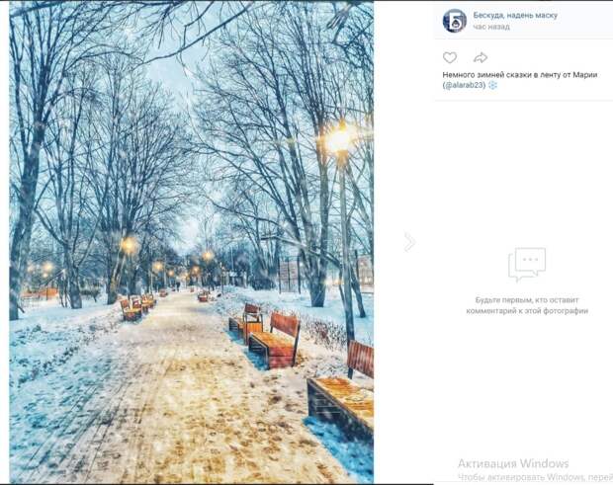Click the name 'Марии' in the caption

[585, 75]
